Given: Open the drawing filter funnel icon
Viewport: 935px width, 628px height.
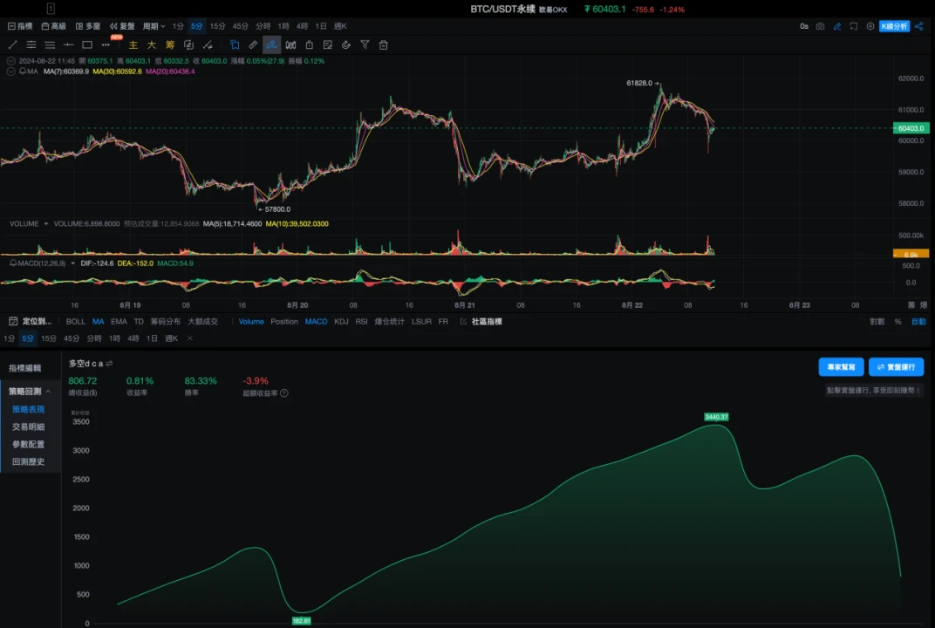Looking at the screenshot, I should coord(365,44).
